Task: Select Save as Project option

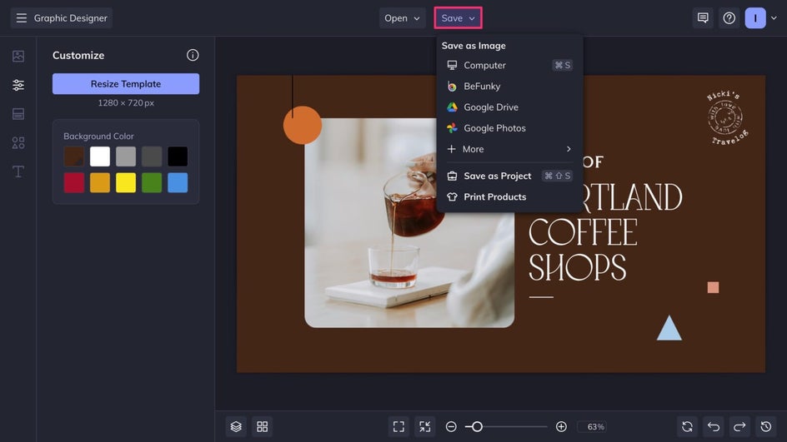Action: 497,176
